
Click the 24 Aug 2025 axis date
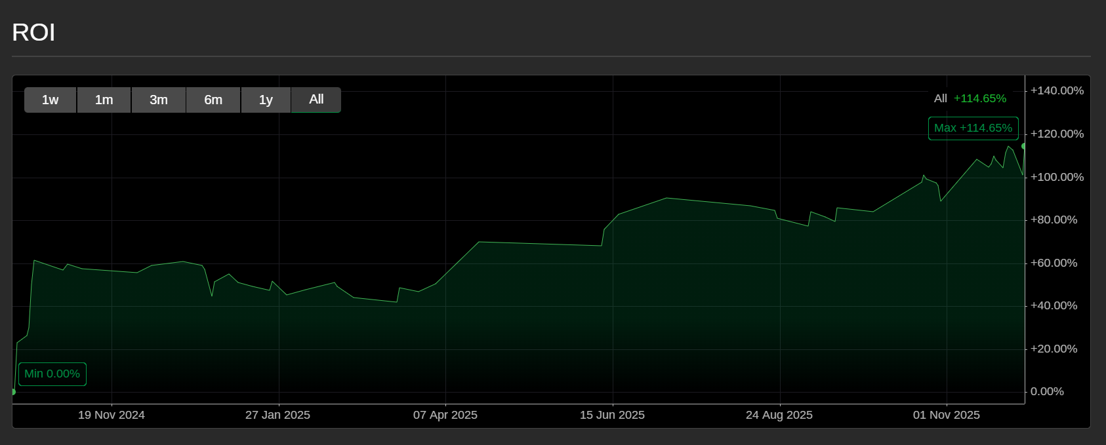(779, 415)
